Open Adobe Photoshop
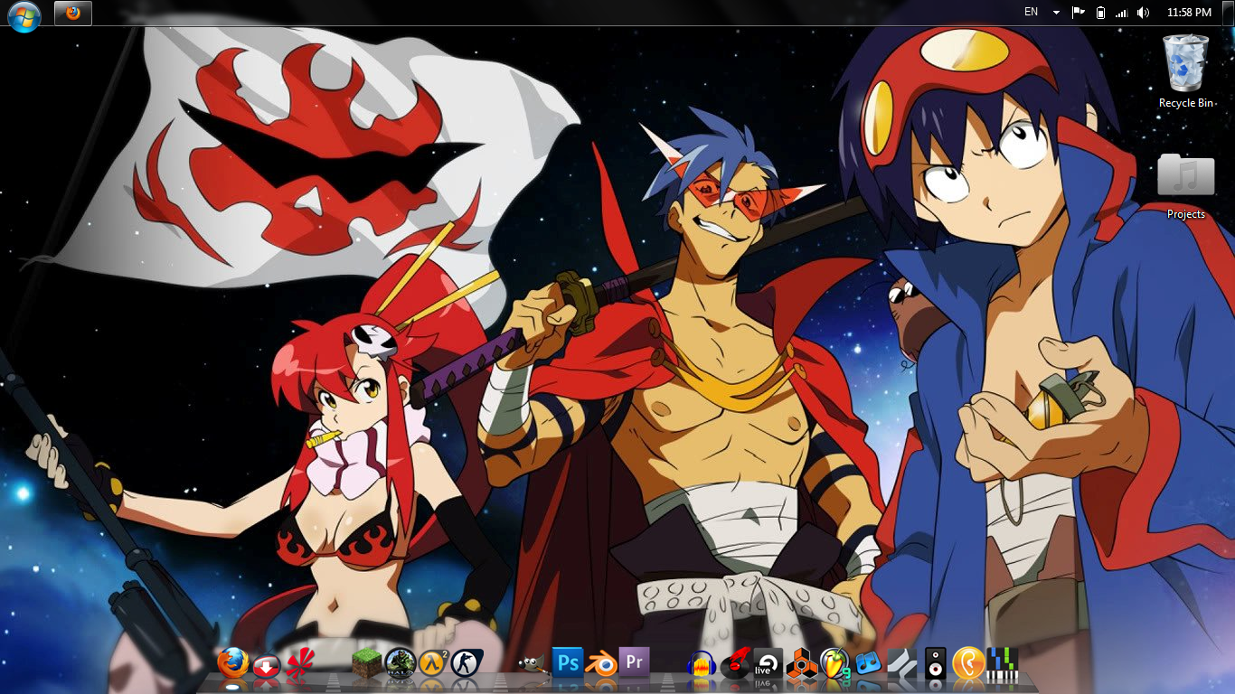This screenshot has height=694, width=1235. 567,661
